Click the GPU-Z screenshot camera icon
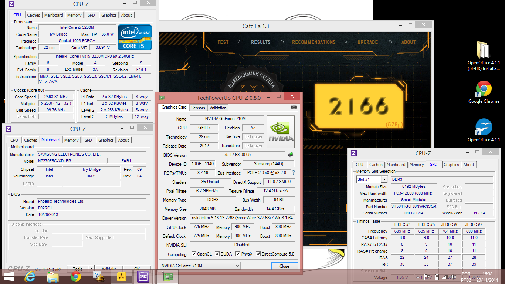Screen dimensions: 505x284 (x=294, y=107)
